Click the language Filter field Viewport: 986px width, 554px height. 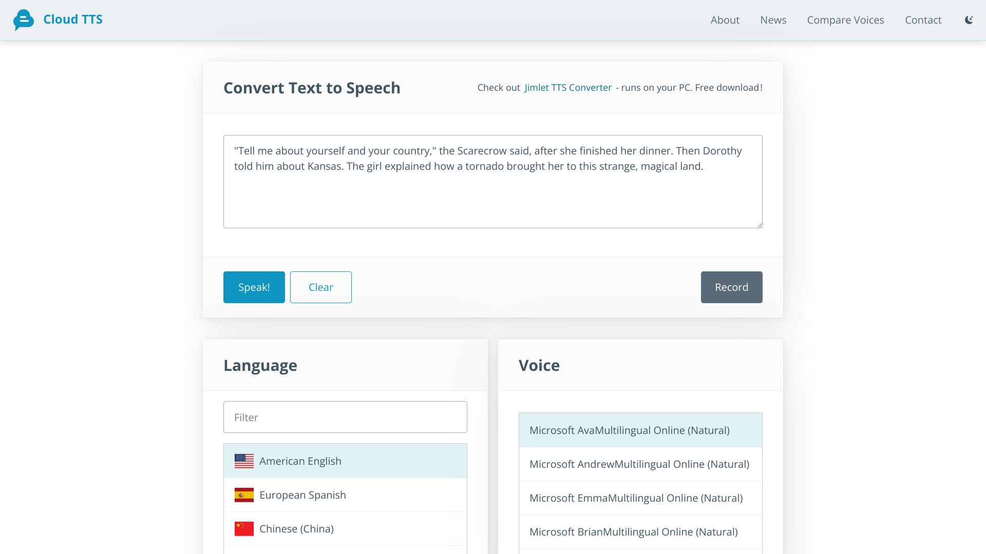click(x=345, y=417)
